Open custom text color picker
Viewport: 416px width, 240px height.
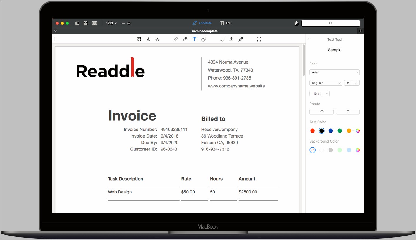[x=358, y=131]
